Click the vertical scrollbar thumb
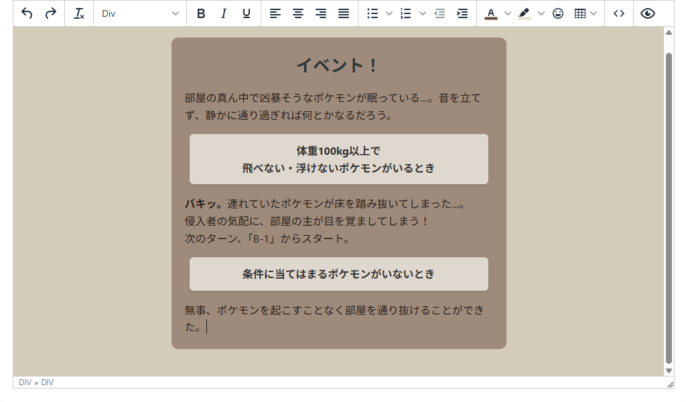This screenshot has width=686, height=402. click(669, 208)
